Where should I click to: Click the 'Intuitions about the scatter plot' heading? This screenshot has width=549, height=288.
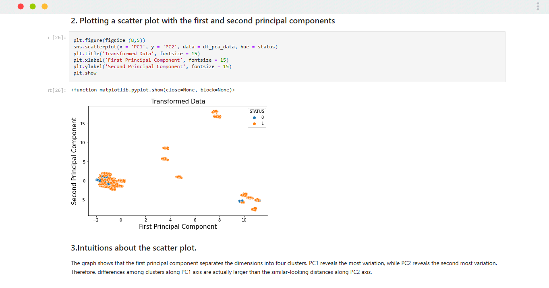(134, 248)
